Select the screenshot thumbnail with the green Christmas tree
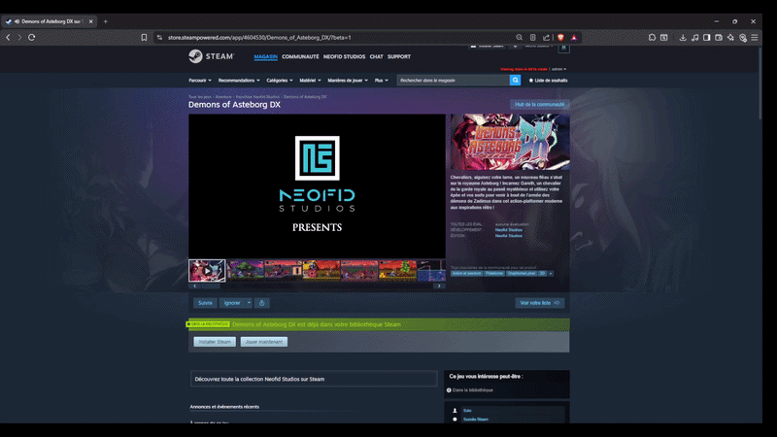Image resolution: width=777 pixels, height=437 pixels. [397, 271]
